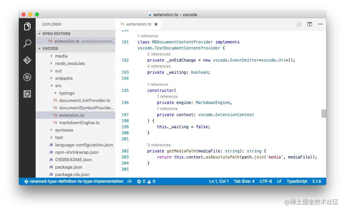This screenshot has height=212, width=345.
Task: Change indentation via Tab Size: 4
Action: 244,181
